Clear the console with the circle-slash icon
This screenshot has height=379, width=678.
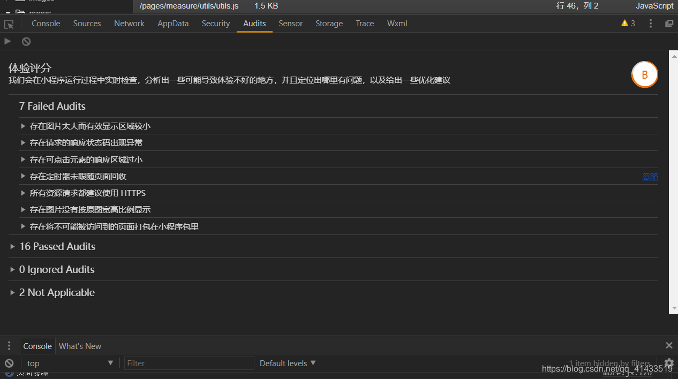[9, 363]
